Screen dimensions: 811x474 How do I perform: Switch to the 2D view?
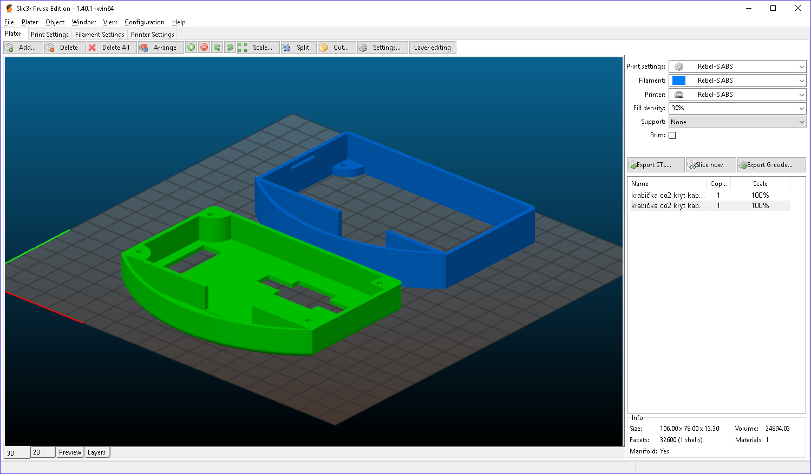43,452
